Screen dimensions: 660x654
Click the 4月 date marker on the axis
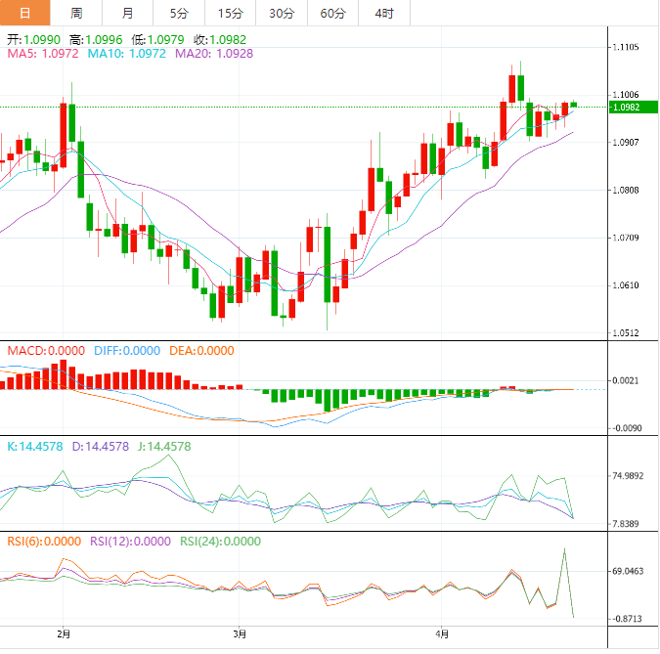[x=442, y=634]
